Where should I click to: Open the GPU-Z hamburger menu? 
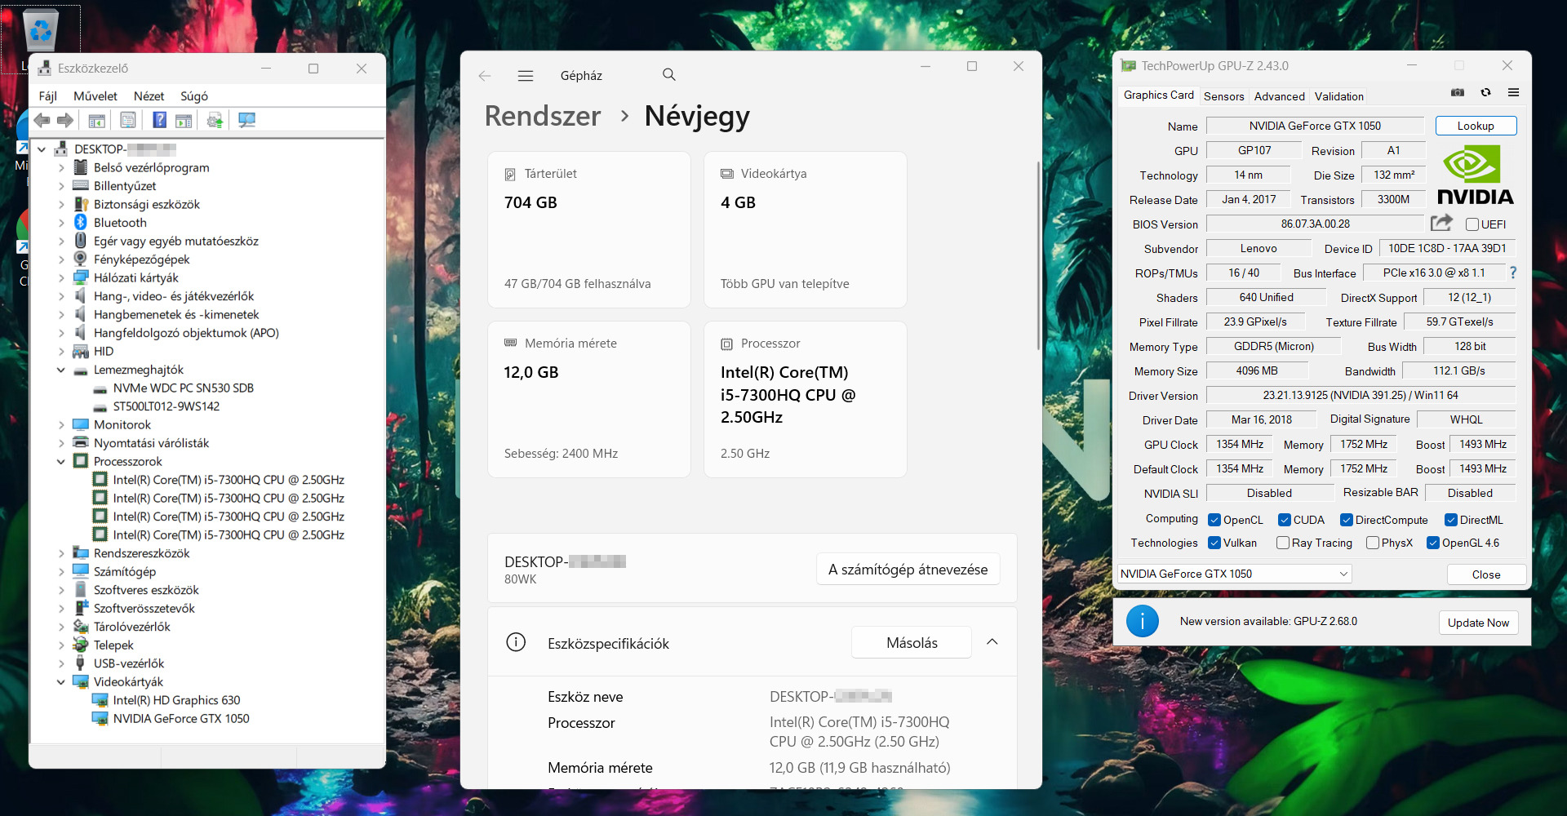click(1513, 93)
